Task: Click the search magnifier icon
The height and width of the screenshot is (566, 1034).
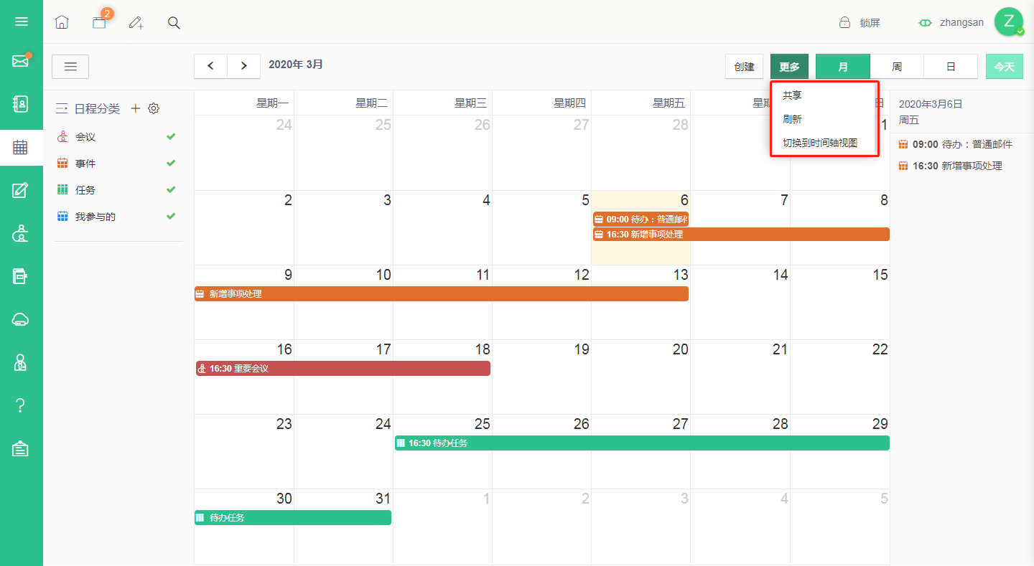Action: (174, 22)
